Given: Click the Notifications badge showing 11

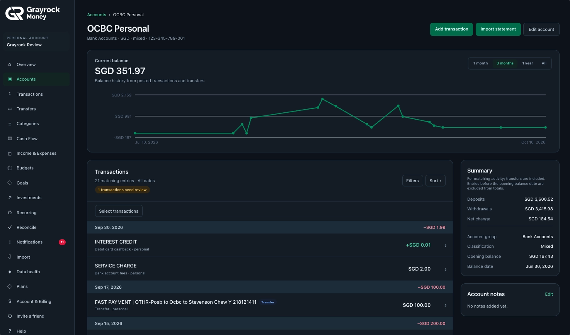Looking at the screenshot, I should 62,242.
